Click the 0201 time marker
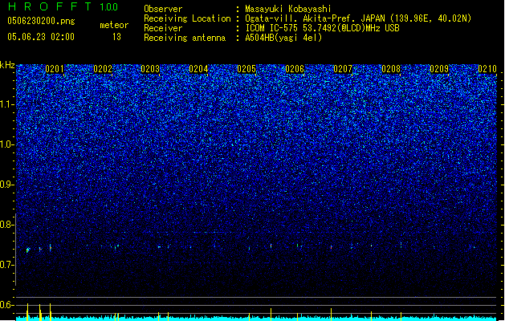This screenshot has width=505, height=321. 55,69
